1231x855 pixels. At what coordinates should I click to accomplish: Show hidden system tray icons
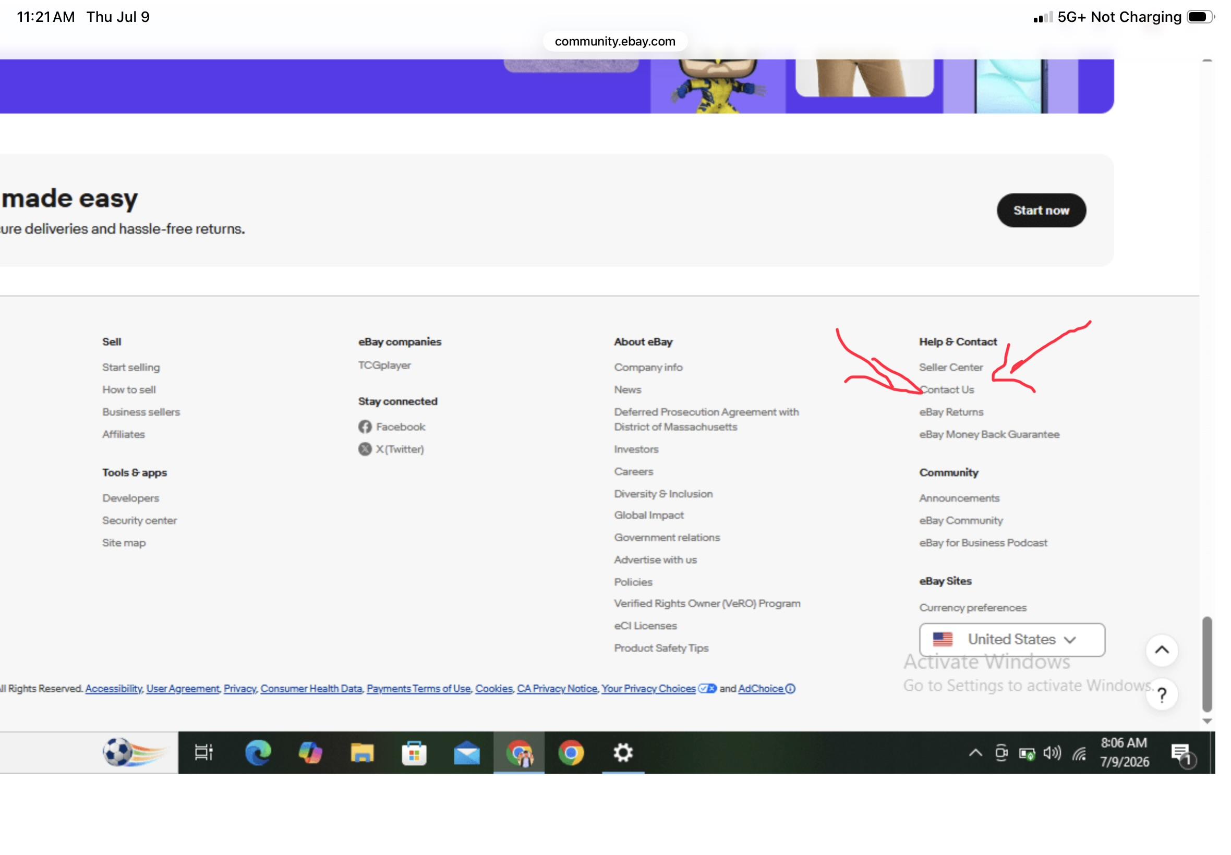coord(975,753)
